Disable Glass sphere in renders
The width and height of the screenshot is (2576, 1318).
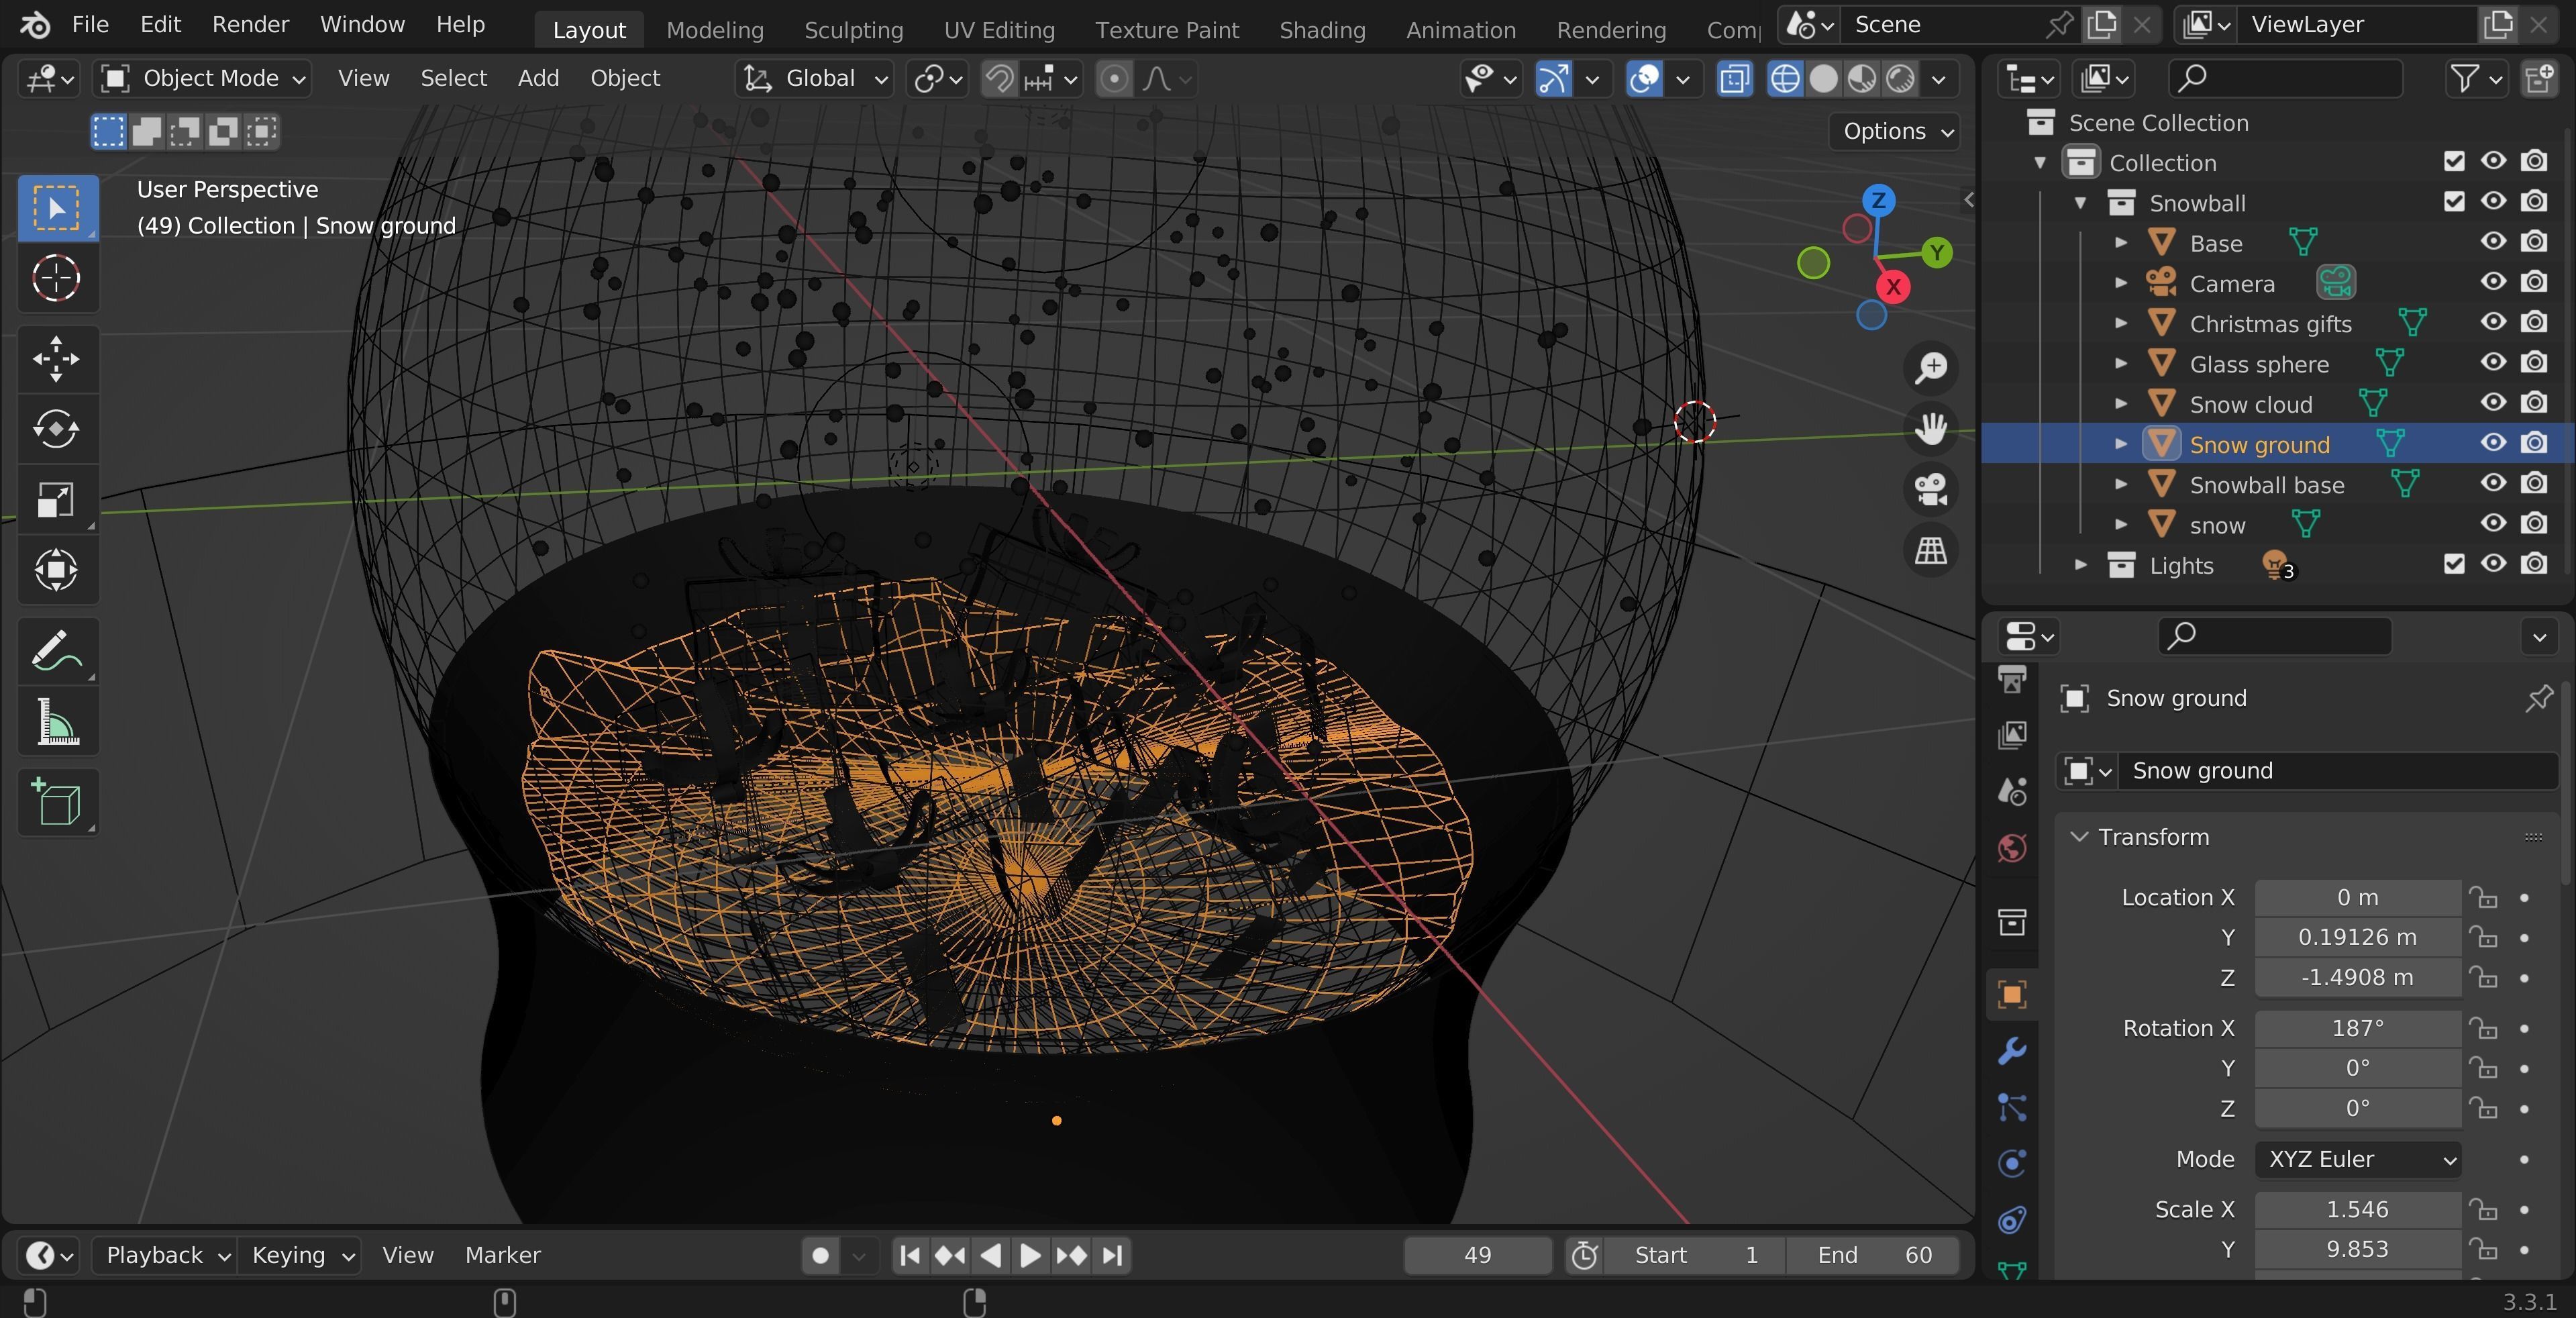(2534, 362)
